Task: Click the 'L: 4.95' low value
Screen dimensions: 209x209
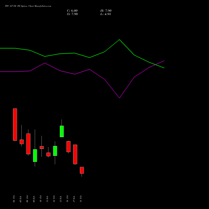Action: pos(106,14)
